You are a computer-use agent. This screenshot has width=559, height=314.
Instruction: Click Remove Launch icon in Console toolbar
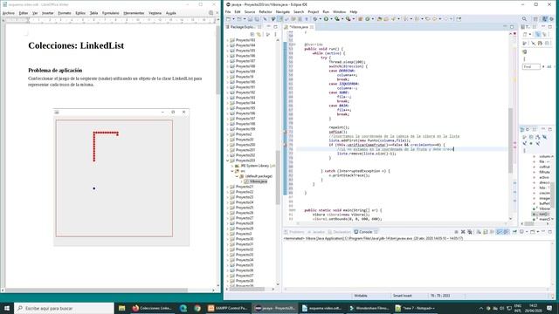463,232
